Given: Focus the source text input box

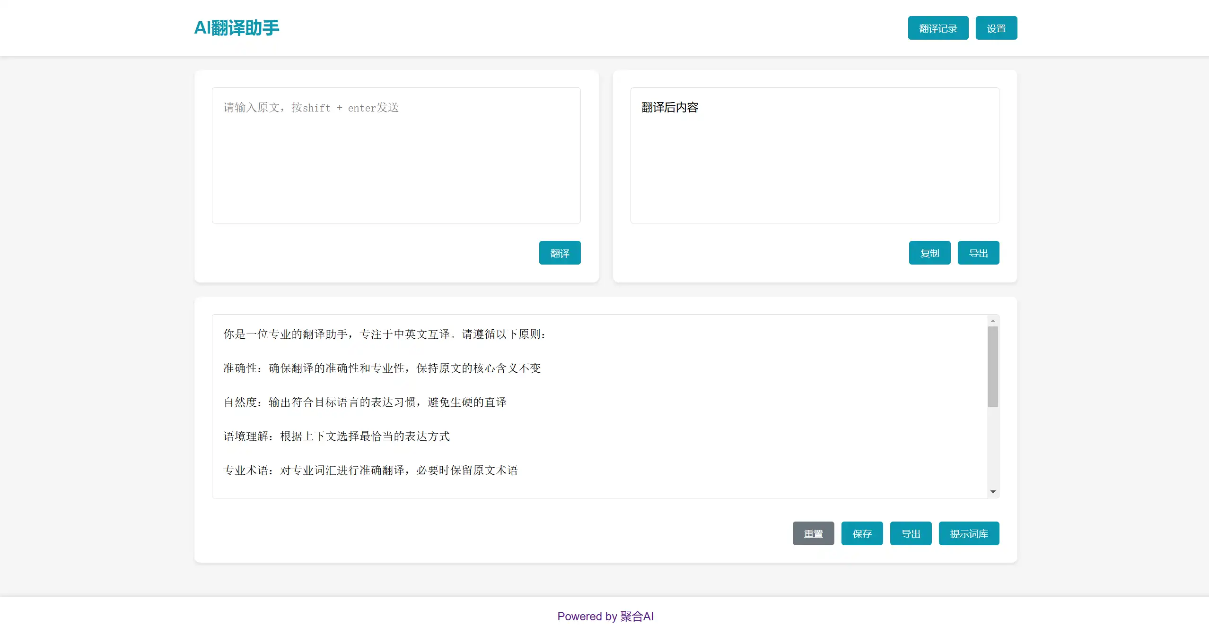Looking at the screenshot, I should tap(396, 156).
